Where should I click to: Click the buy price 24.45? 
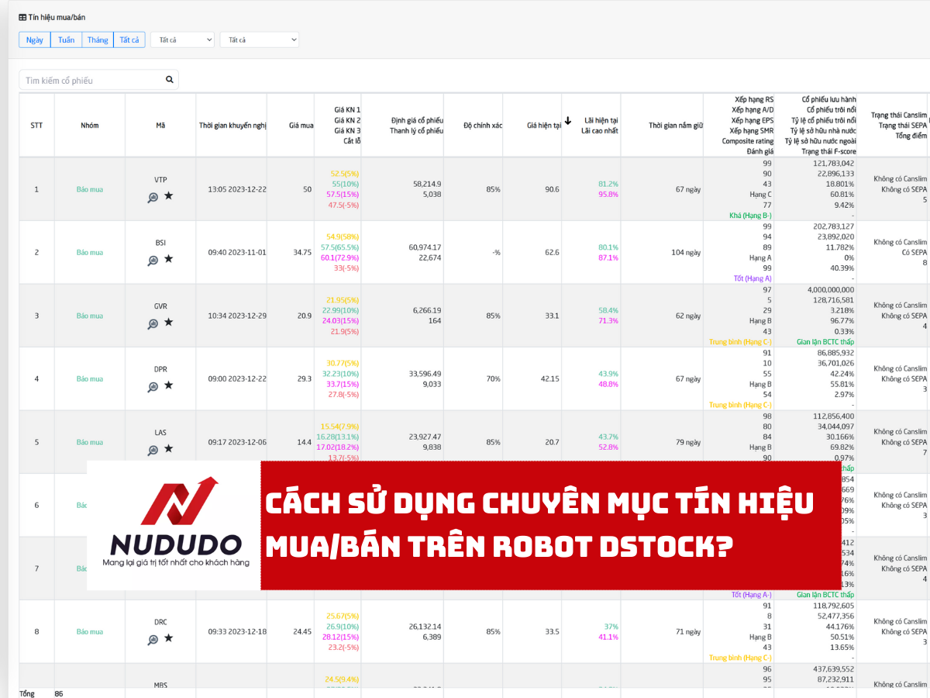tap(302, 631)
